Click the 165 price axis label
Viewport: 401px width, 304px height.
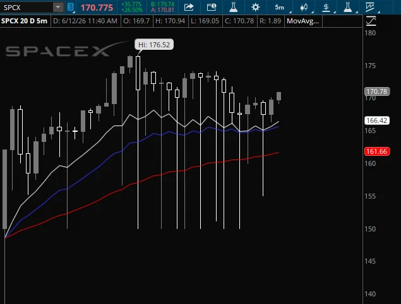[x=370, y=131]
